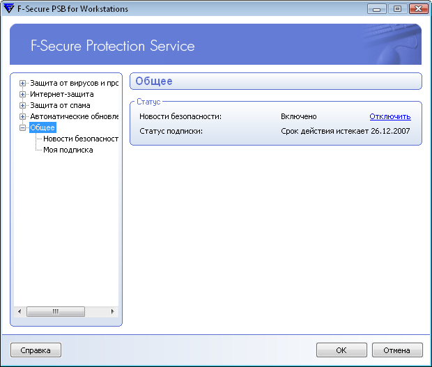This screenshot has width=432, height=367.
Task: Click the Отключить link
Action: pyautogui.click(x=390, y=116)
